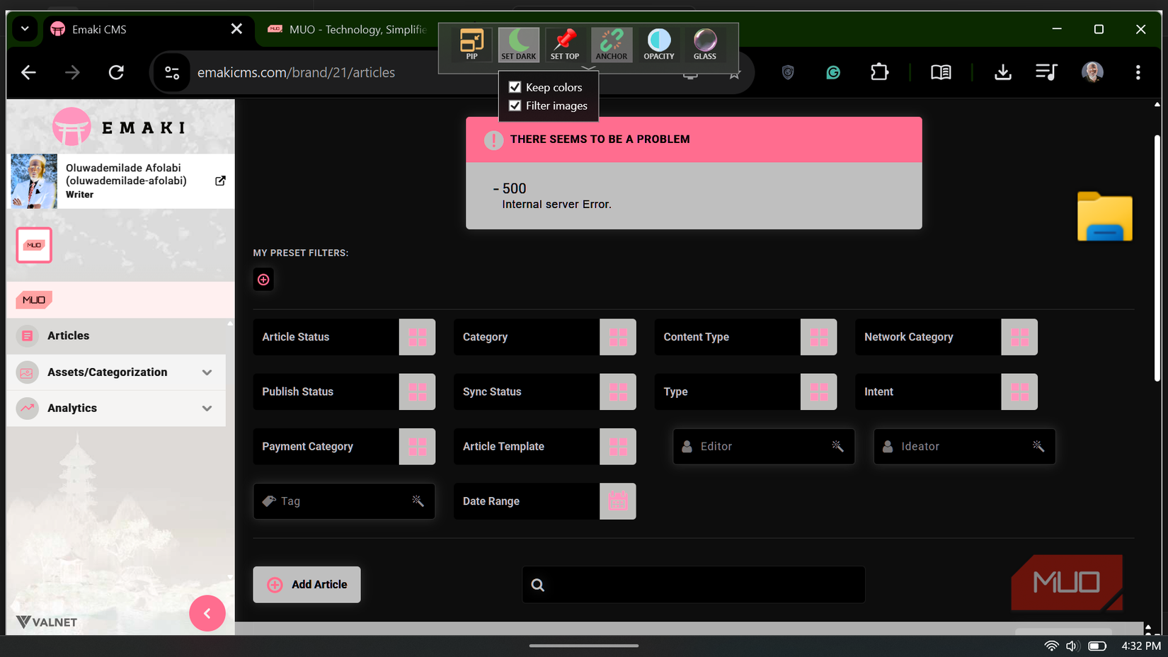
Task: Clear the Tag field with the wand icon
Action: 416,501
